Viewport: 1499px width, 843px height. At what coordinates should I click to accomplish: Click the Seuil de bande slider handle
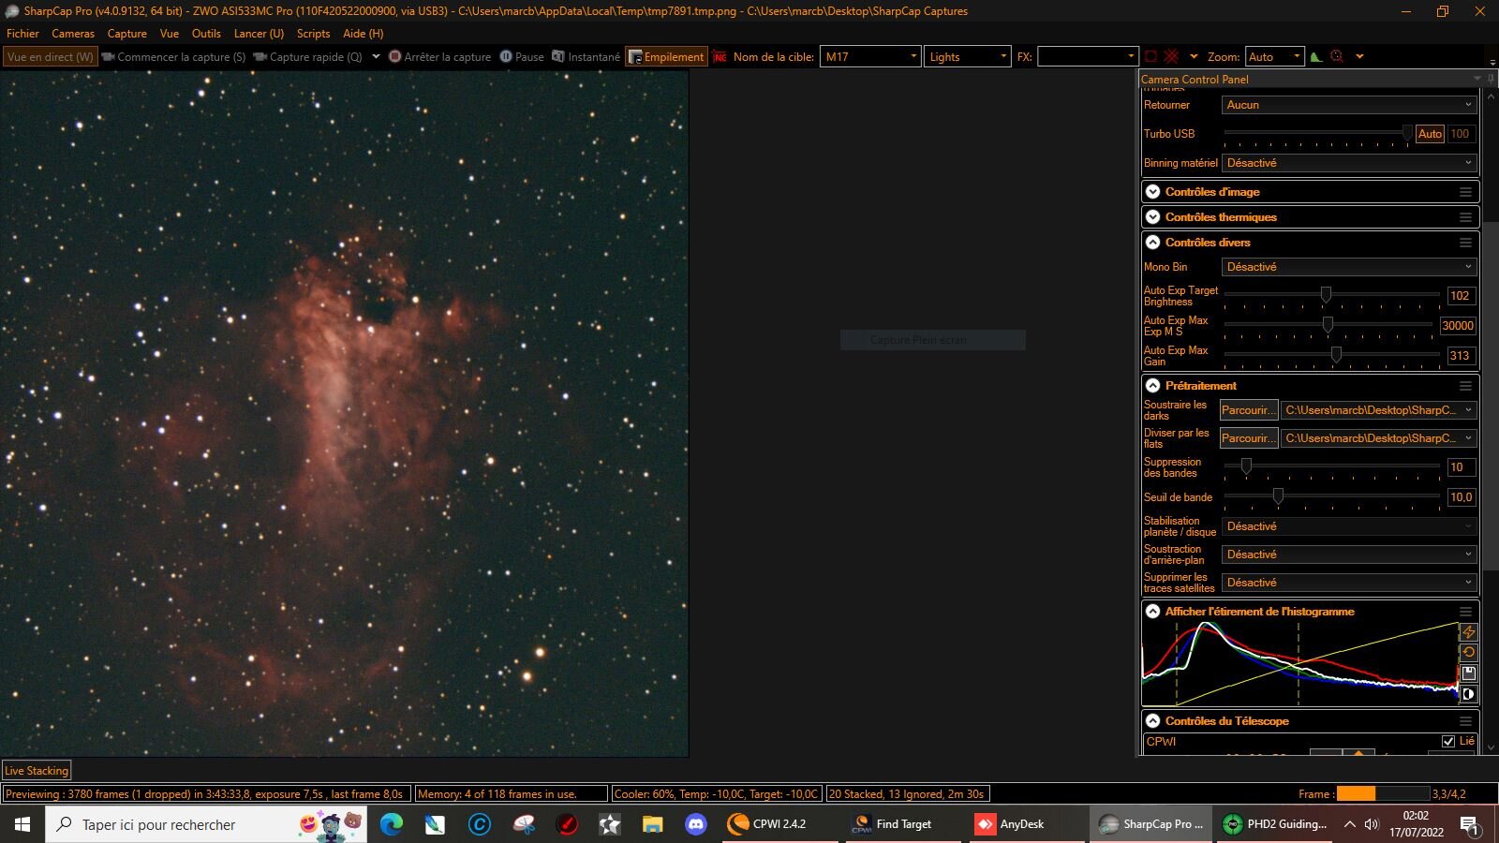1278,496
